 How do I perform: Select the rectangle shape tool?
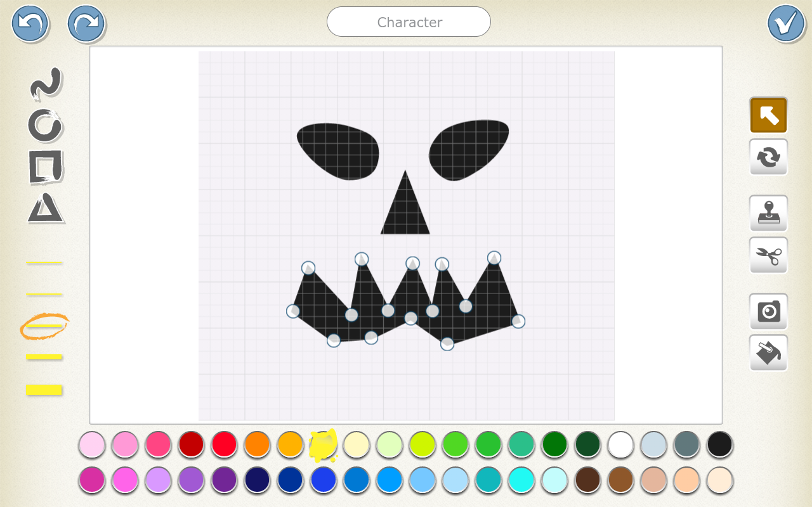pos(44,168)
